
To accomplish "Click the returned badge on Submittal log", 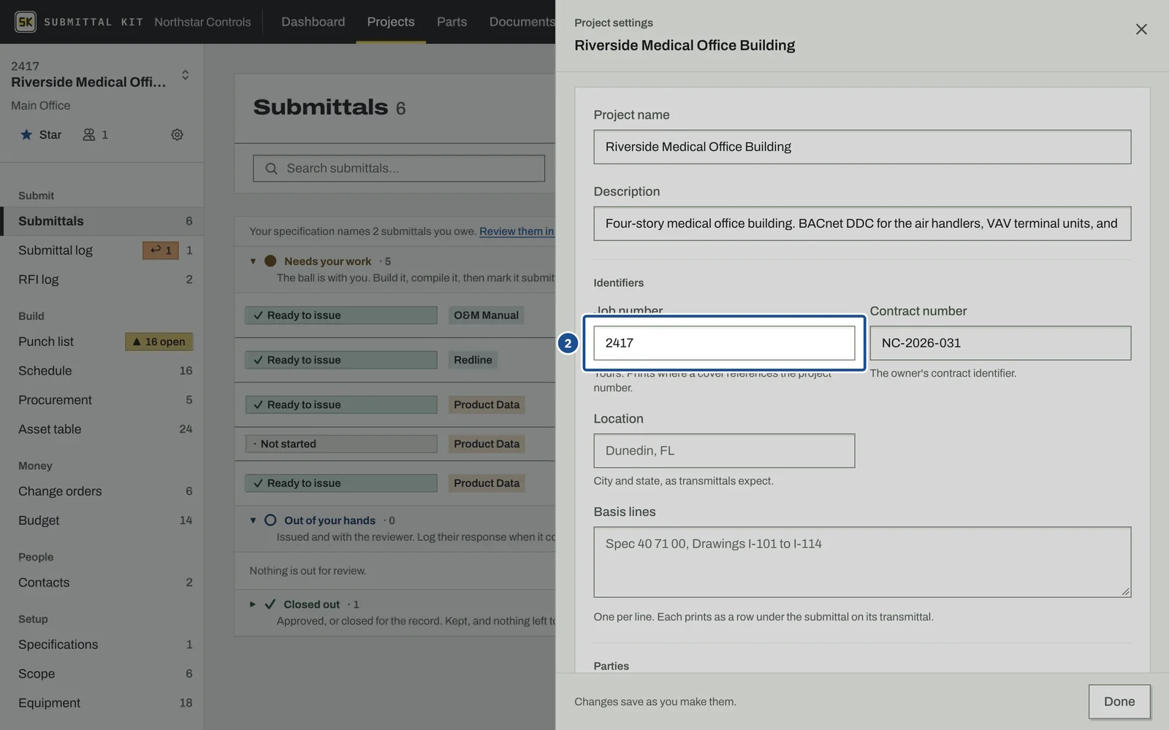I will click(x=161, y=250).
